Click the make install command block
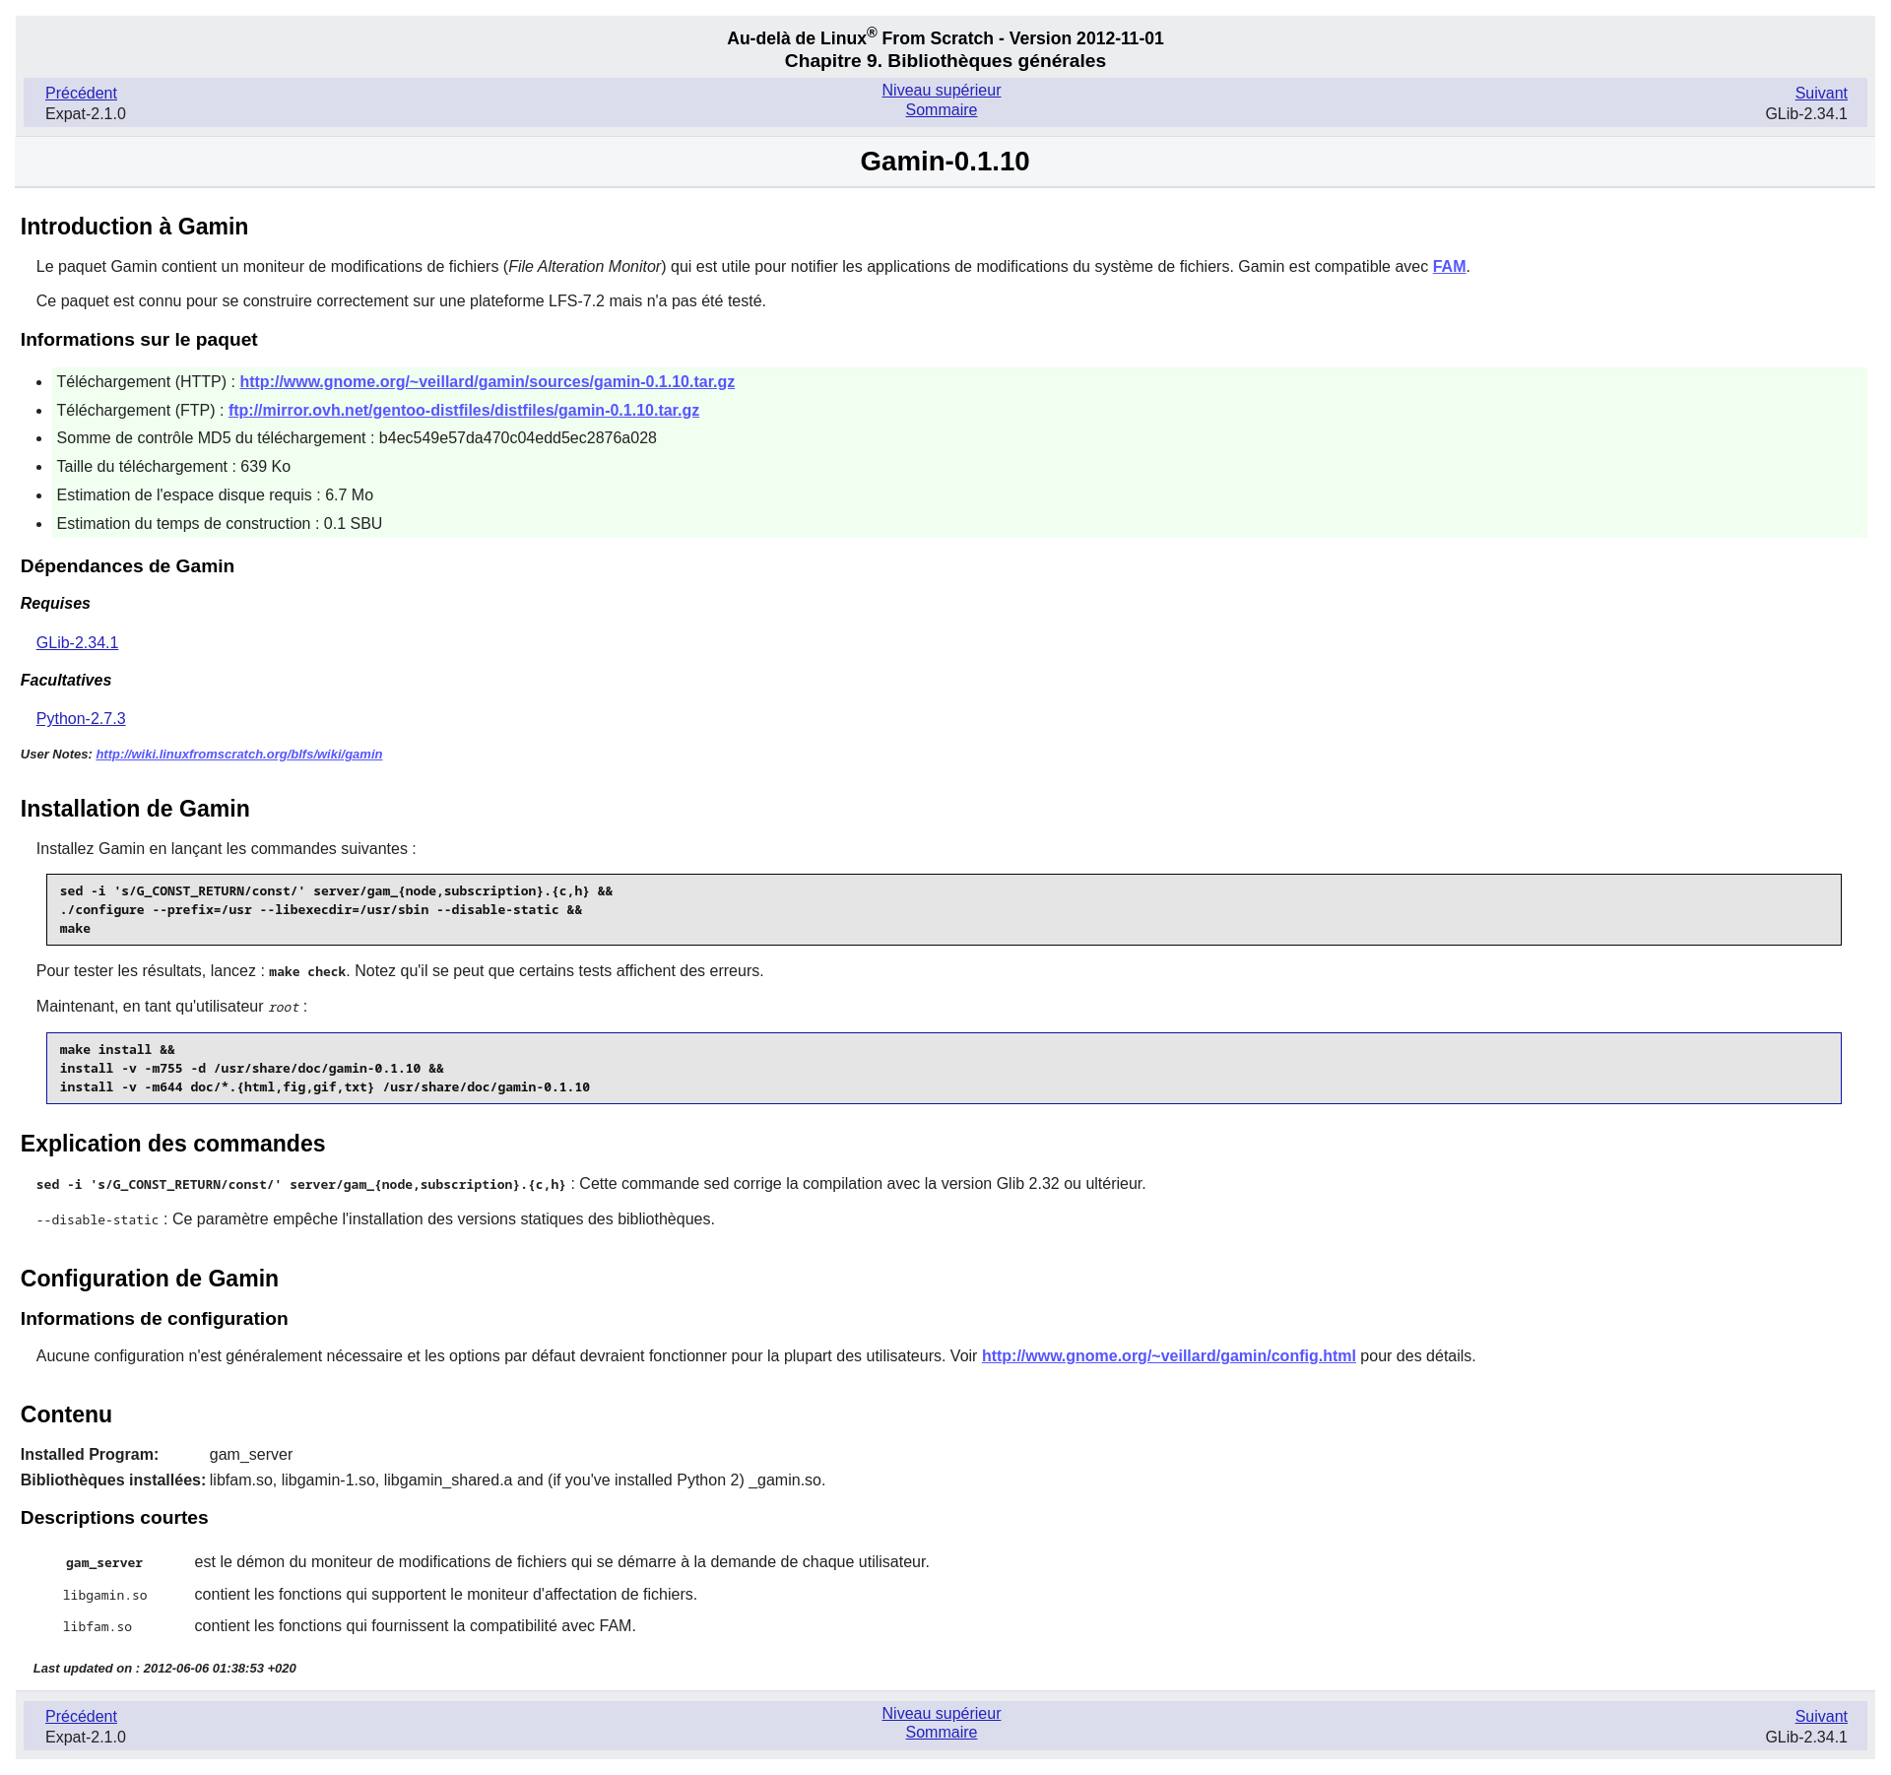The width and height of the screenshot is (1891, 1775). tap(943, 1068)
